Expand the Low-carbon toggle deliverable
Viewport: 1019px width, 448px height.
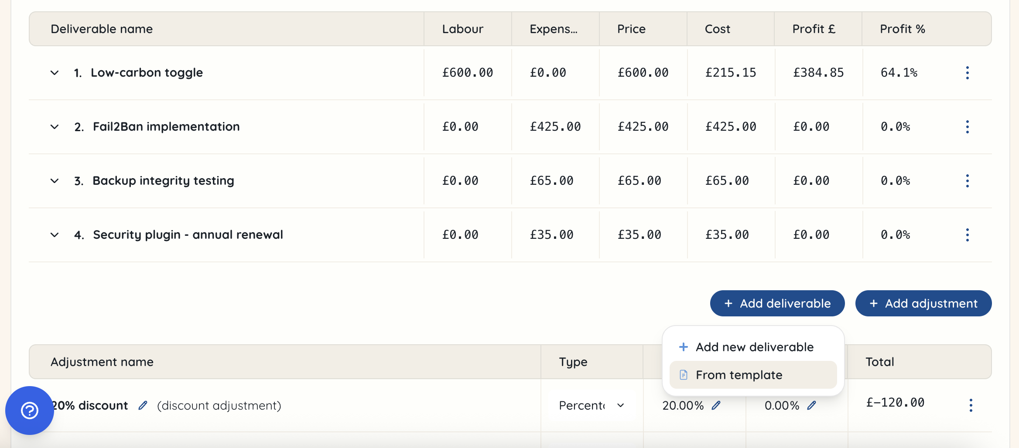pyautogui.click(x=54, y=73)
